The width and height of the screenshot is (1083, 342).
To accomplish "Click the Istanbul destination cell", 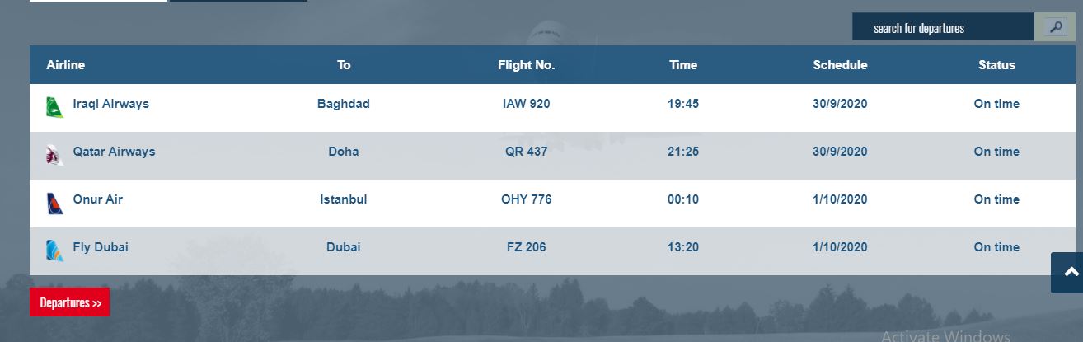I will pos(344,200).
